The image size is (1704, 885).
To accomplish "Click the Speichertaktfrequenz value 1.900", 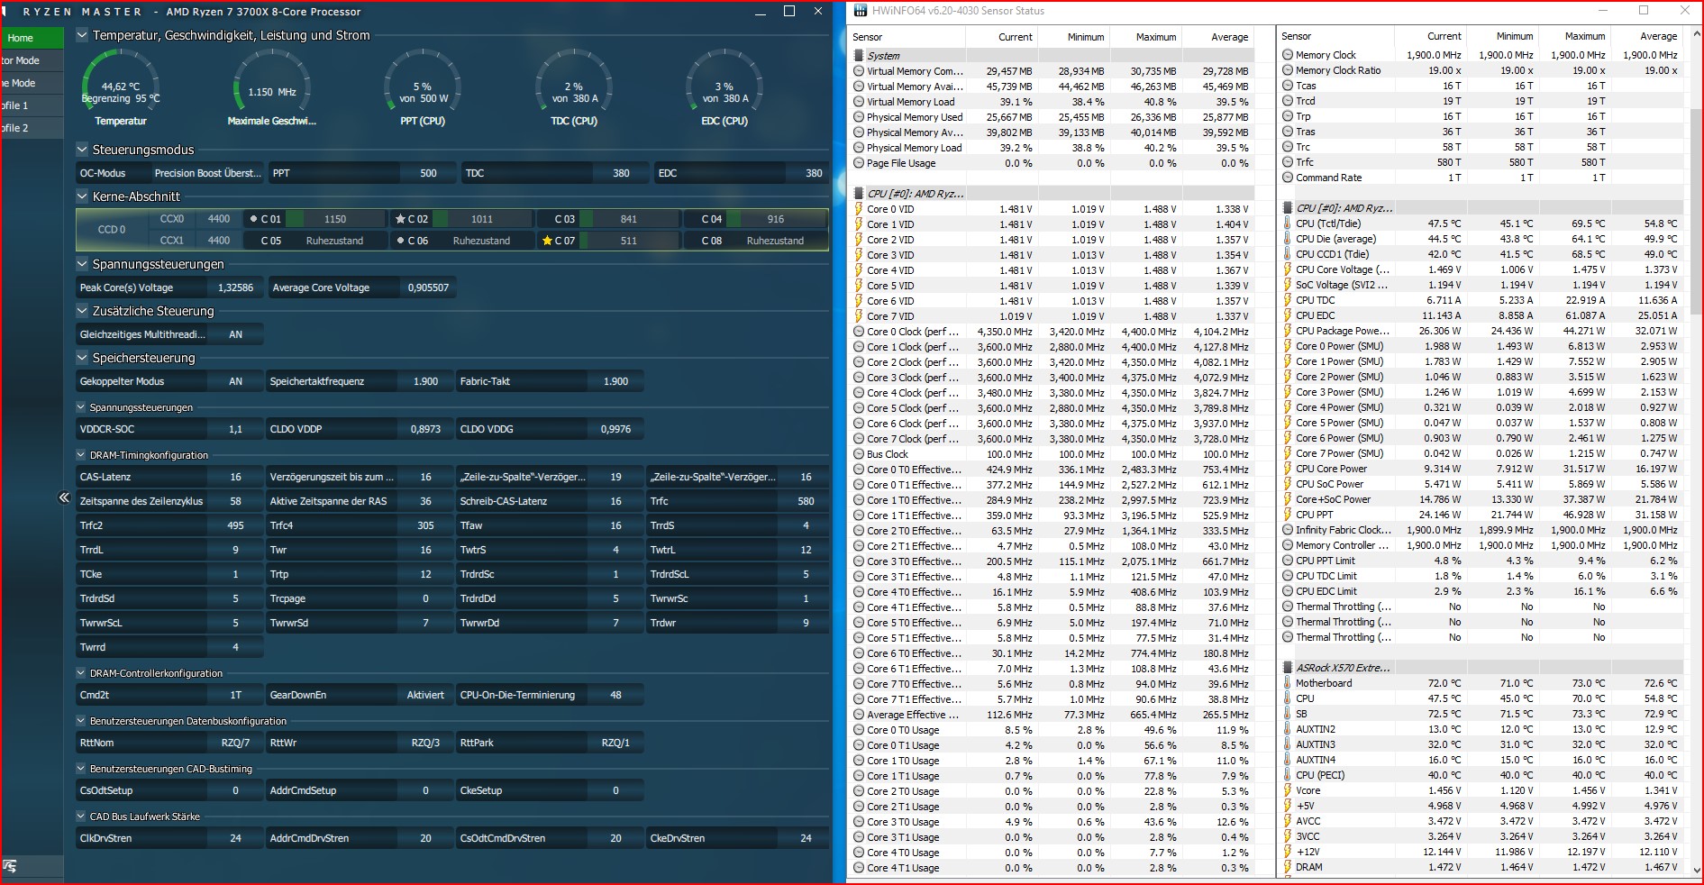I will click(425, 381).
